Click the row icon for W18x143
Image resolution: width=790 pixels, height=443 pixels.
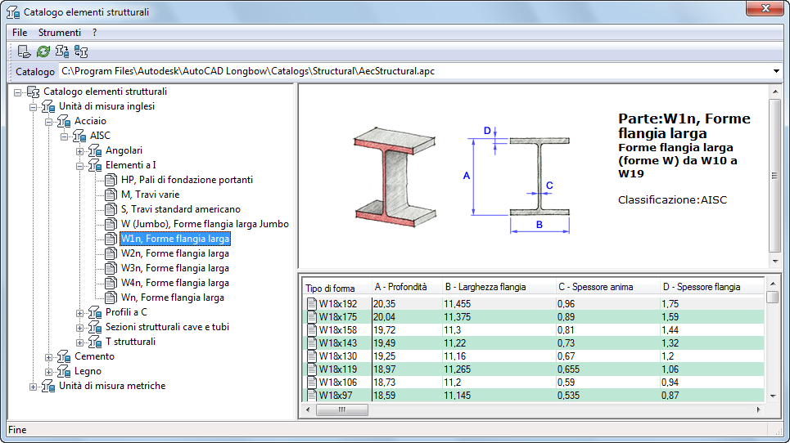click(312, 343)
